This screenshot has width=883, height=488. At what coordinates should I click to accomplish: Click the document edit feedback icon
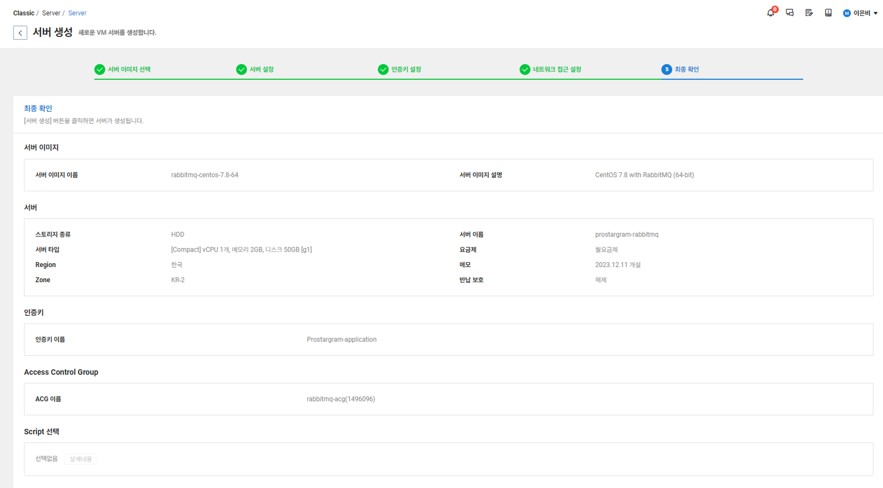point(809,13)
